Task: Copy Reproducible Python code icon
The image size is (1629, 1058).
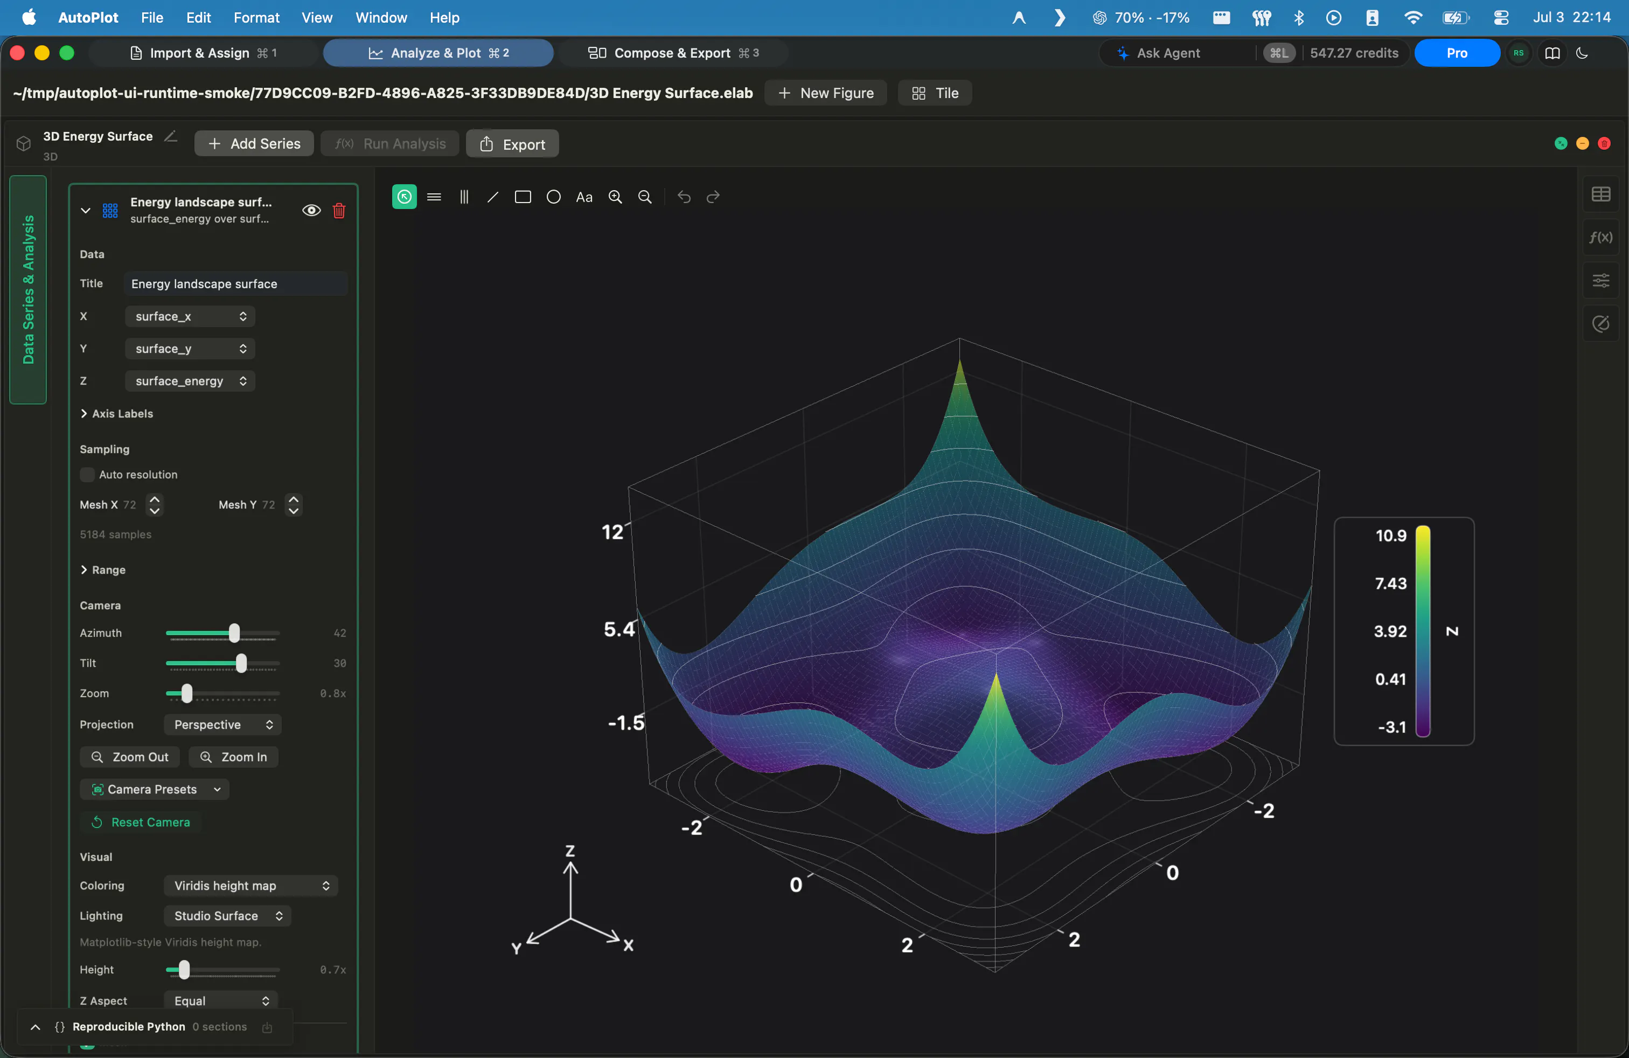Action: (267, 1027)
